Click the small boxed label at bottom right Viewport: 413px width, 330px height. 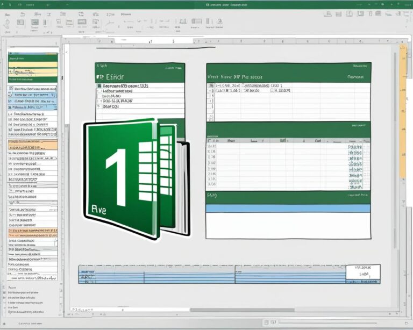click(x=363, y=274)
